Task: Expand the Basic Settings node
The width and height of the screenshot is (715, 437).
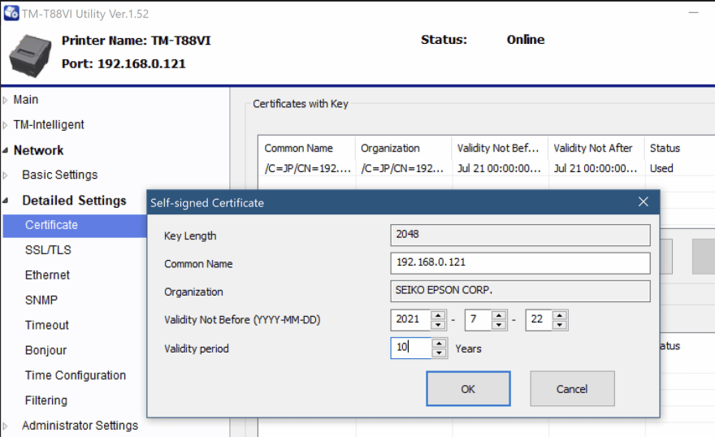Action: pos(5,175)
